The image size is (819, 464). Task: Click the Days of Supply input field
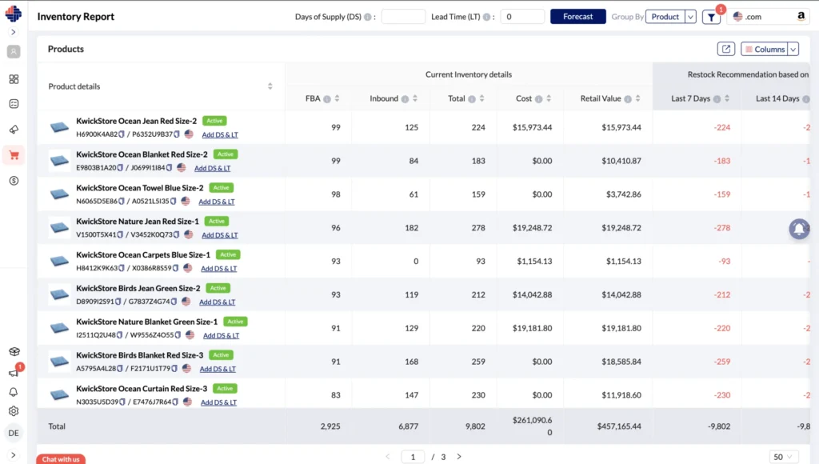403,15
